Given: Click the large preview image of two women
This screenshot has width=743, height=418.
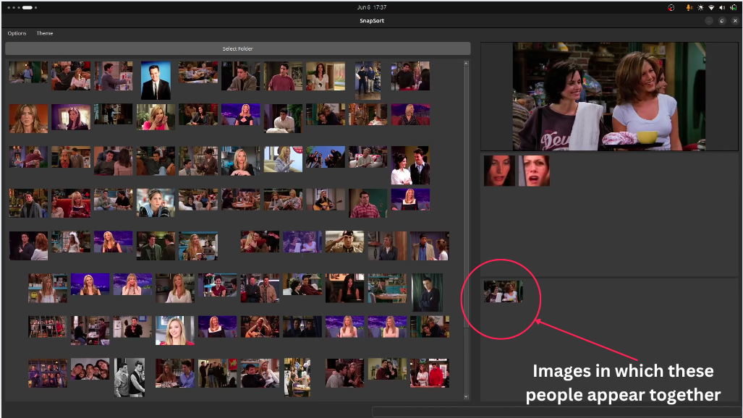Looking at the screenshot, I should pyautogui.click(x=609, y=96).
